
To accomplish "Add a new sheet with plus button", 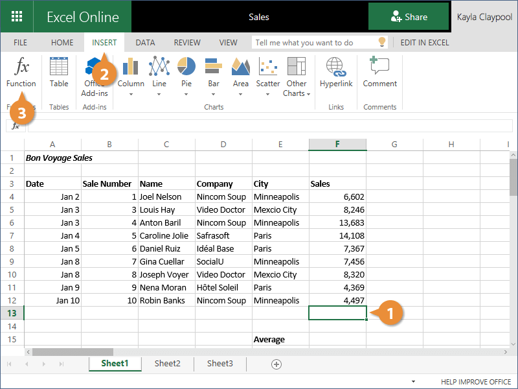I will pos(276,364).
